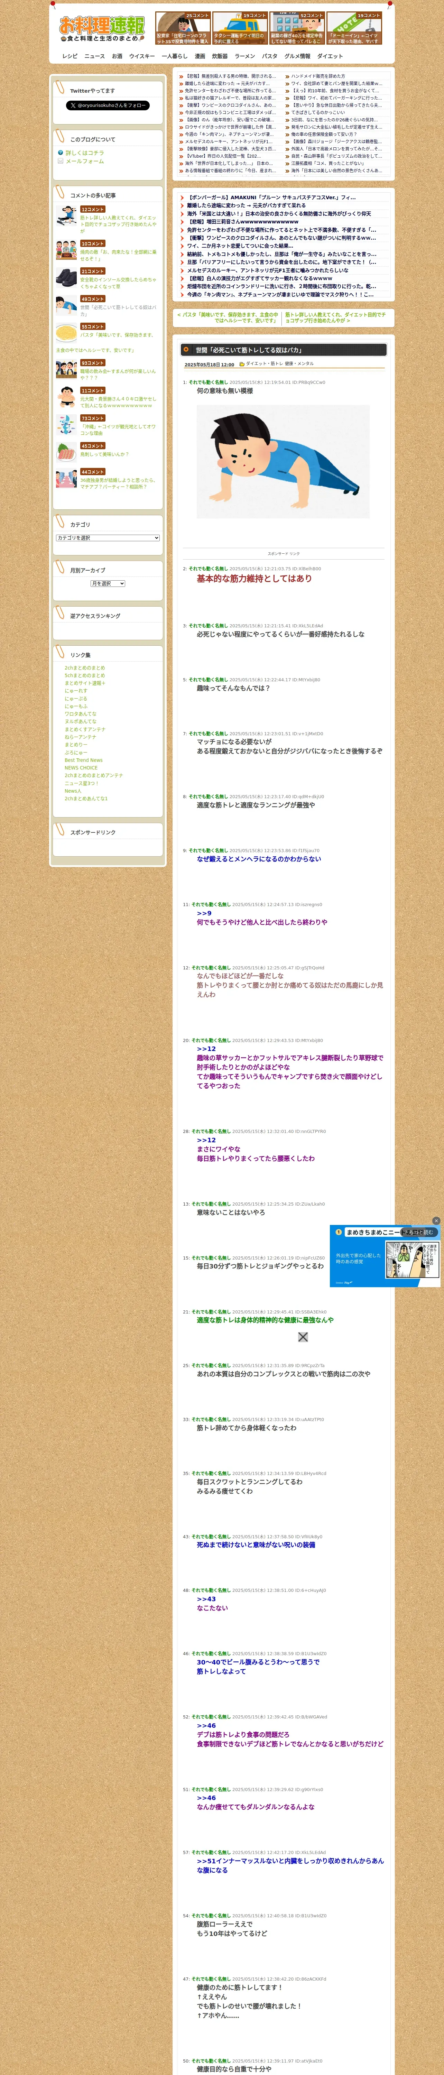Viewport: 444px width, 2075px height.
Task: Expand the 月を選択 archive dropdown
Action: point(108,583)
